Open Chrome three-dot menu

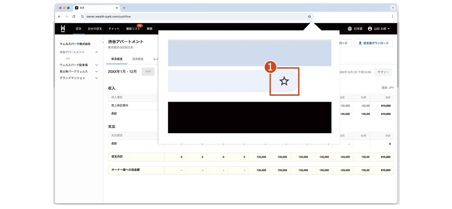[392, 17]
